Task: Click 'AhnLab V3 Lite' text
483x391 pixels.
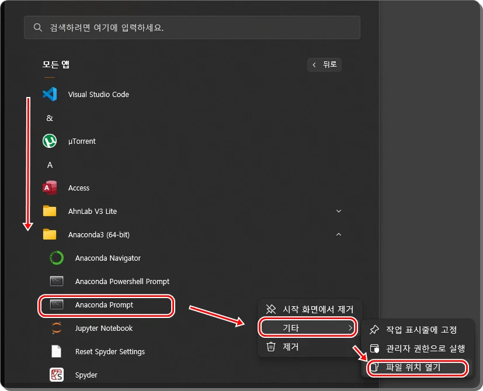Action: tap(92, 211)
